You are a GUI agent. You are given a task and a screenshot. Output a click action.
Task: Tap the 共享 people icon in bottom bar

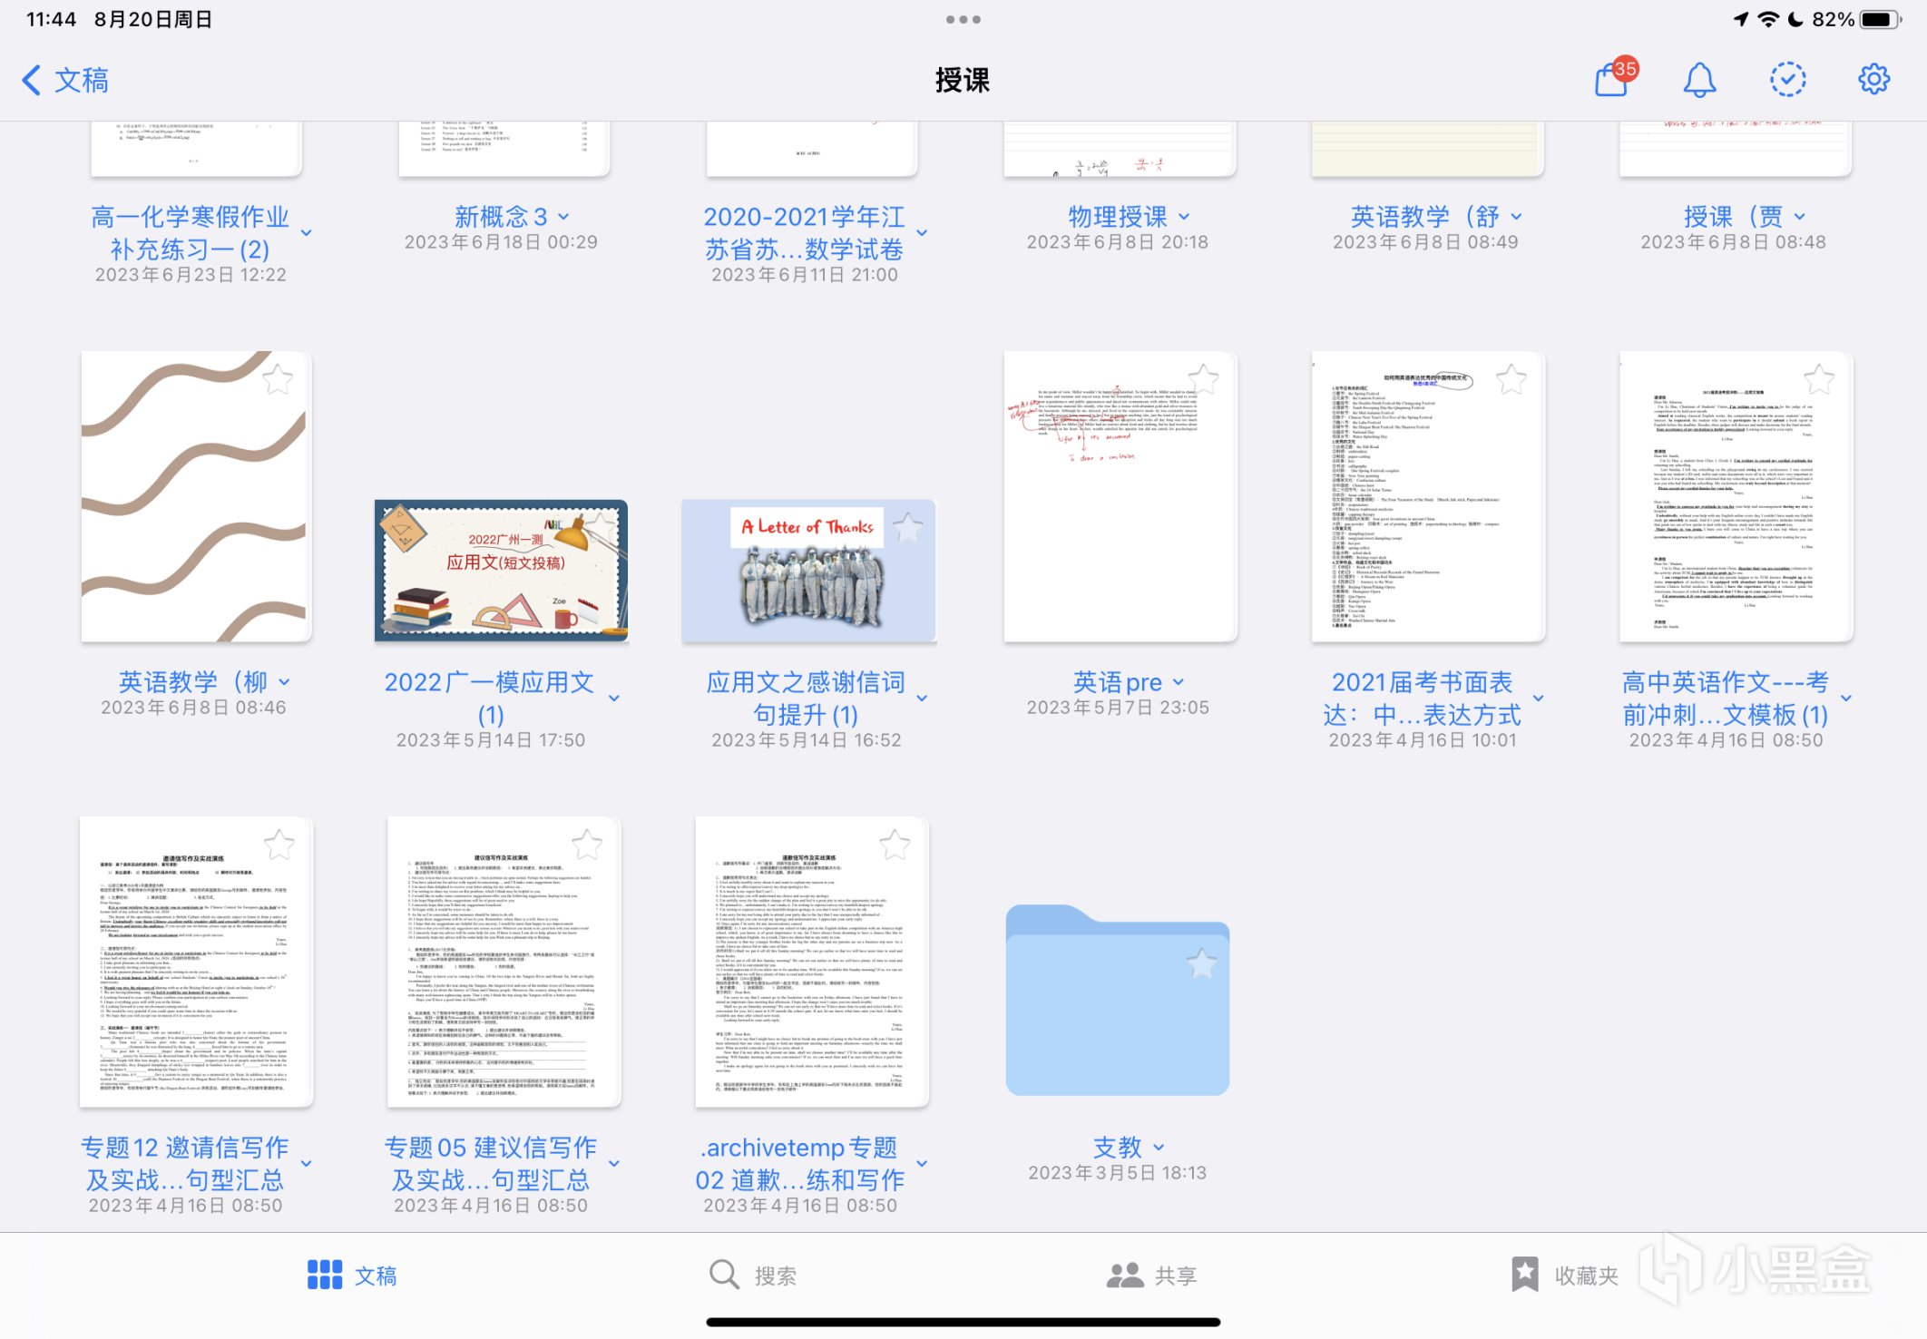[x=1125, y=1275]
